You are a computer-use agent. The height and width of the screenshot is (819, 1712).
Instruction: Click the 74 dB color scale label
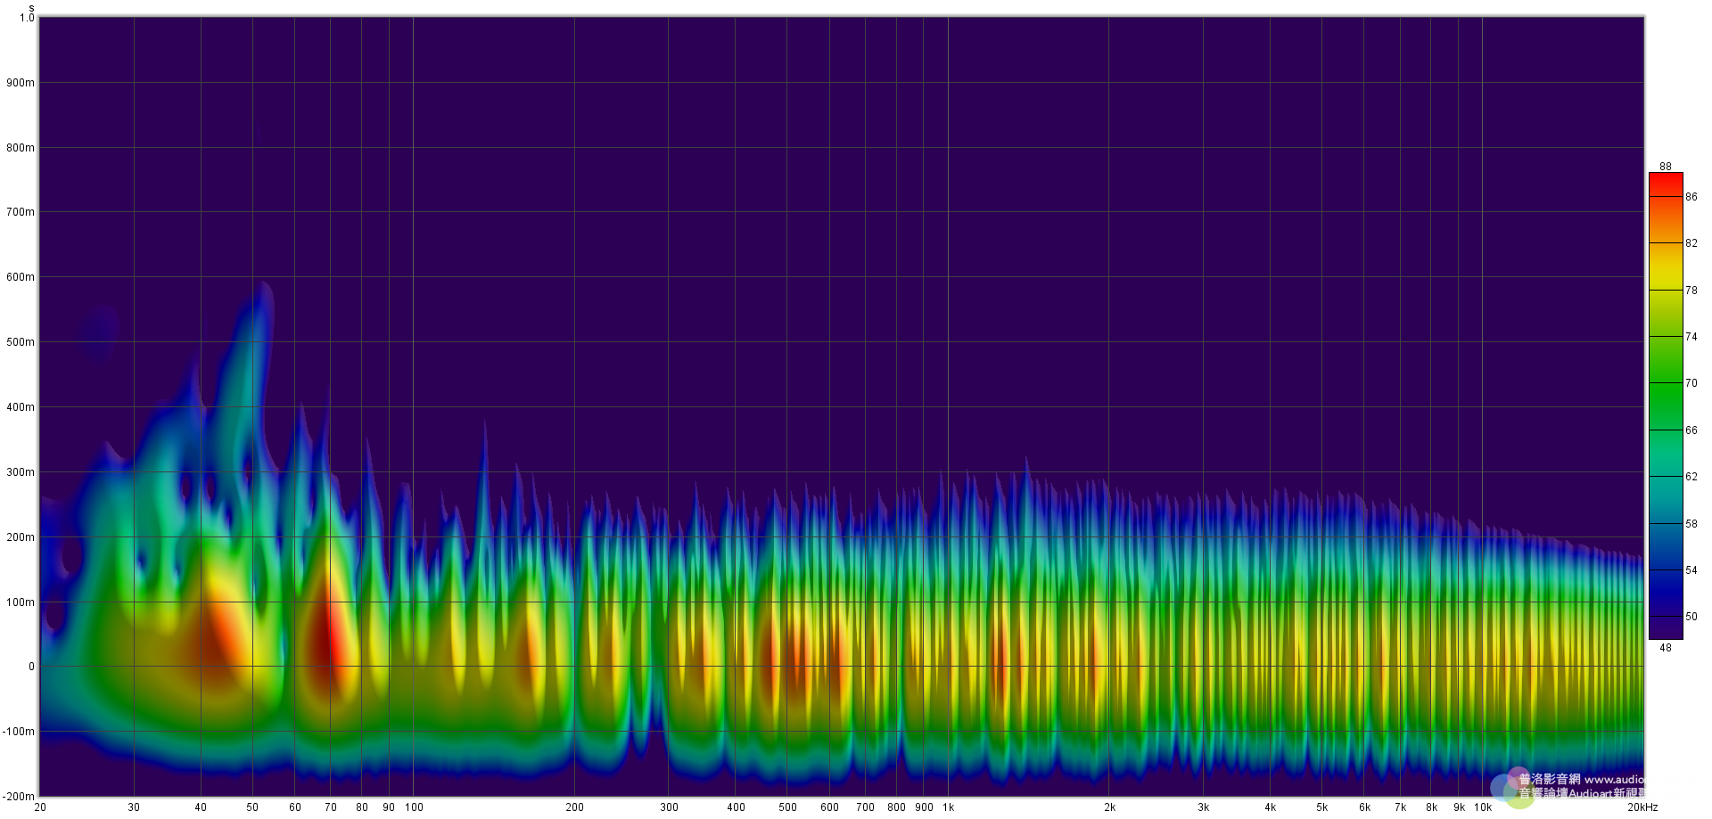click(1691, 337)
